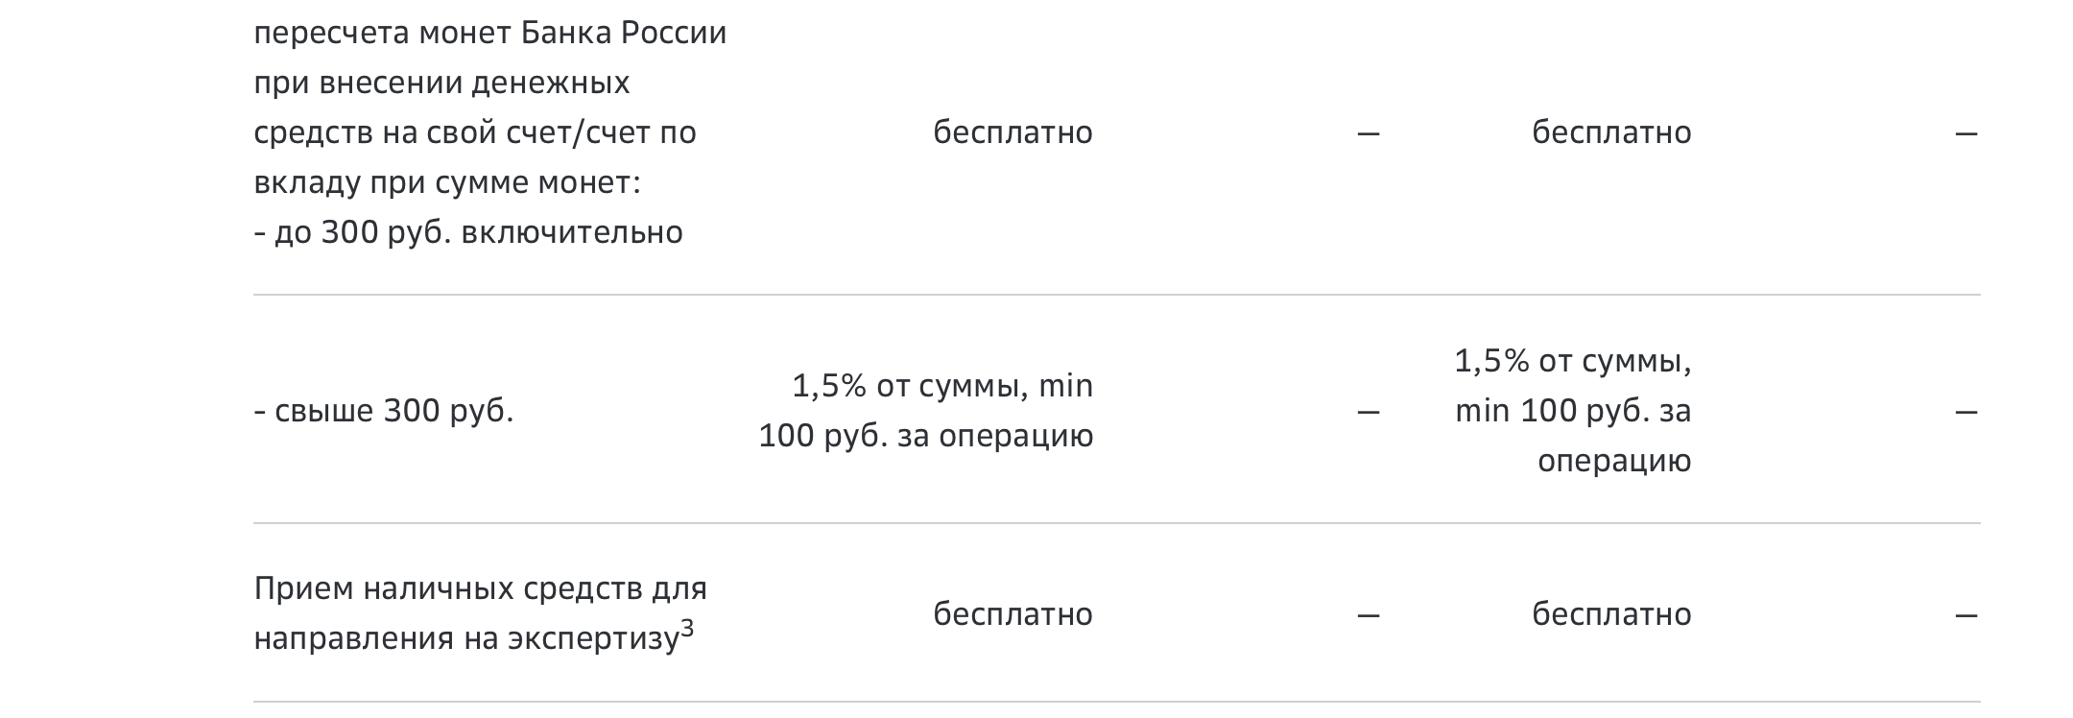
Task: Click the two-line '1,5% от суммы, min' fee cell
Action: coord(926,411)
